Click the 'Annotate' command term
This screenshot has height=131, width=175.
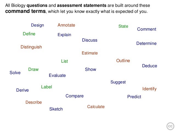[66, 25]
